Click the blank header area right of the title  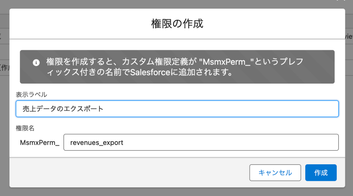[x=274, y=24]
